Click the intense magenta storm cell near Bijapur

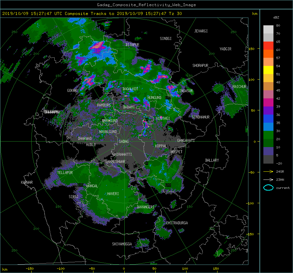pyautogui.click(x=98, y=46)
